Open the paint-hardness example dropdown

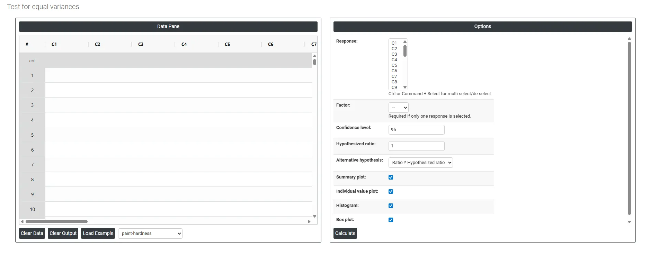[150, 234]
